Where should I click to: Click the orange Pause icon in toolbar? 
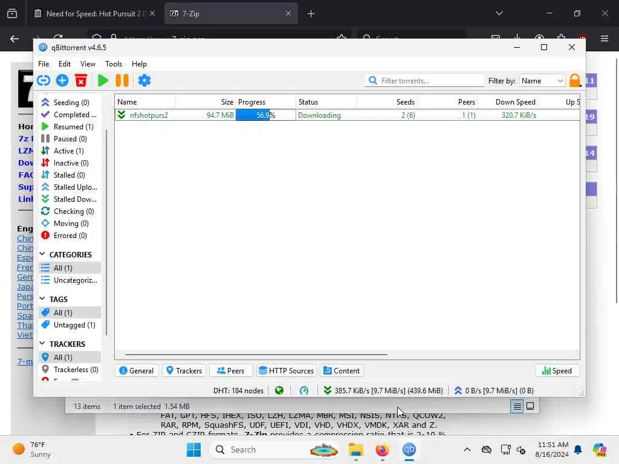tap(122, 80)
